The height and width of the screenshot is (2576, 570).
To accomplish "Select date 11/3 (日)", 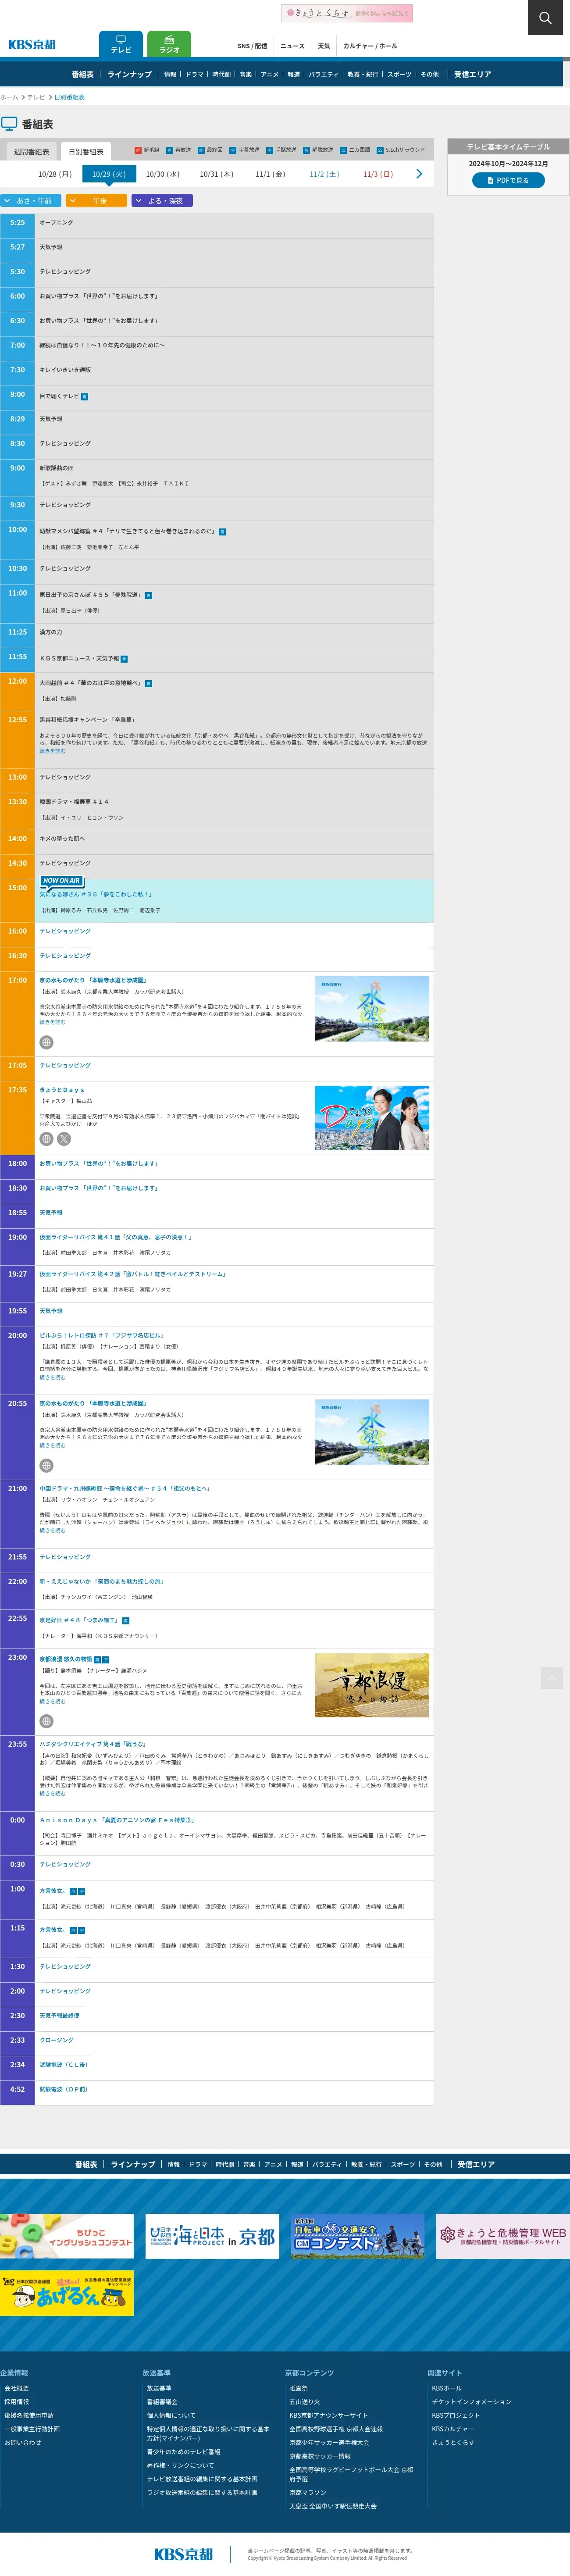I will [378, 174].
